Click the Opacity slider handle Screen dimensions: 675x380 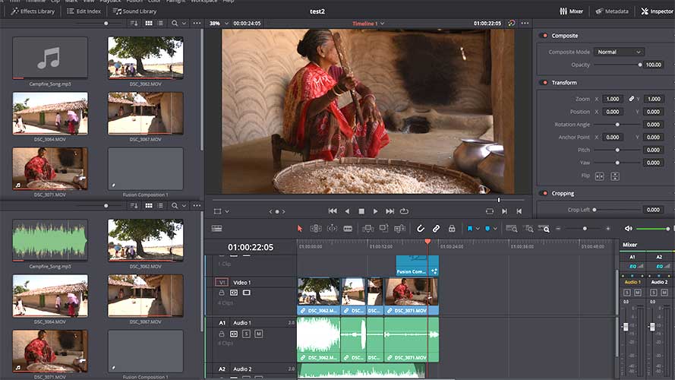pyautogui.click(x=640, y=65)
